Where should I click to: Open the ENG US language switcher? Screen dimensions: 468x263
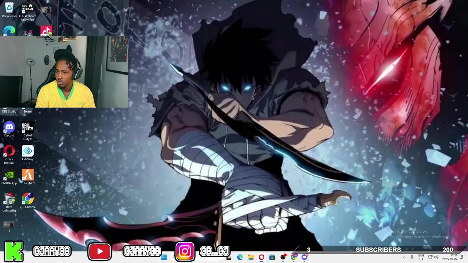coord(421,257)
